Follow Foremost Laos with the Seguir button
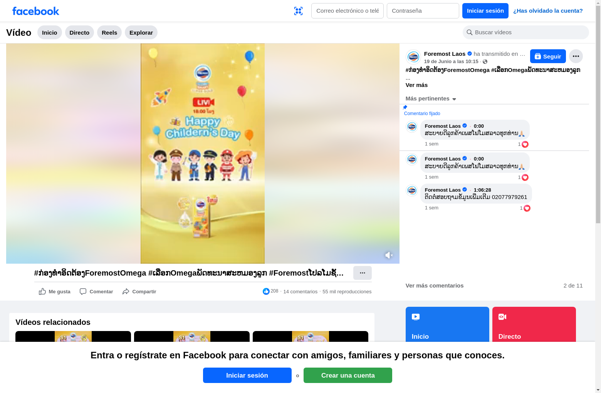Viewport: 601px width, 393px height. (x=548, y=56)
